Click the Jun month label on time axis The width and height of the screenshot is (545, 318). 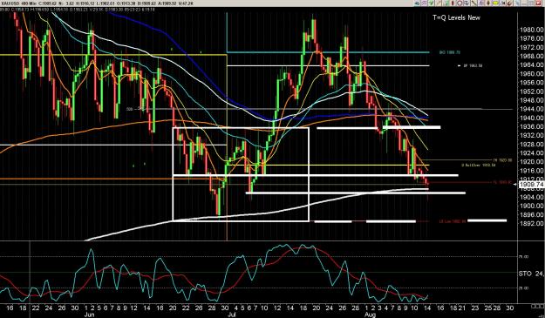click(x=90, y=315)
